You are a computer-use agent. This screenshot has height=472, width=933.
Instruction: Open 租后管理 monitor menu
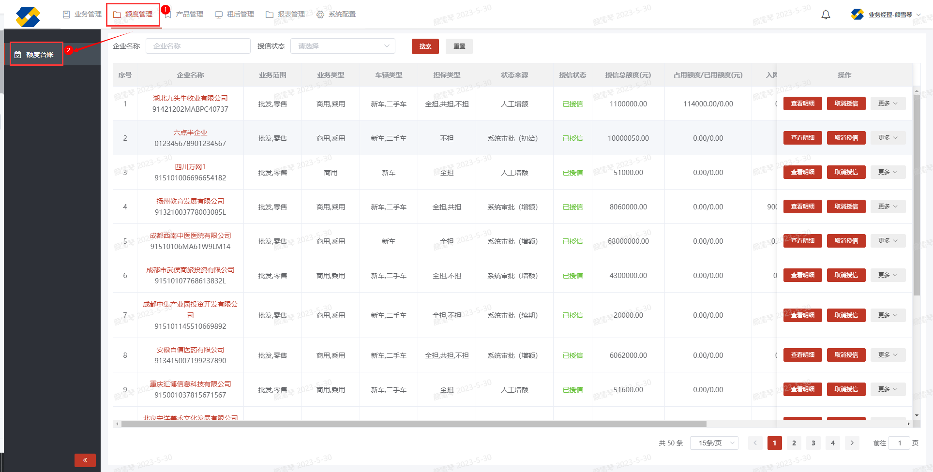pyautogui.click(x=235, y=15)
